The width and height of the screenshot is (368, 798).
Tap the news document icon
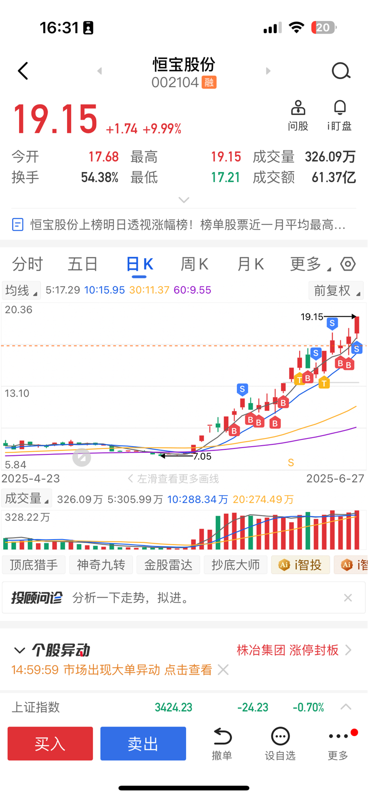click(18, 224)
